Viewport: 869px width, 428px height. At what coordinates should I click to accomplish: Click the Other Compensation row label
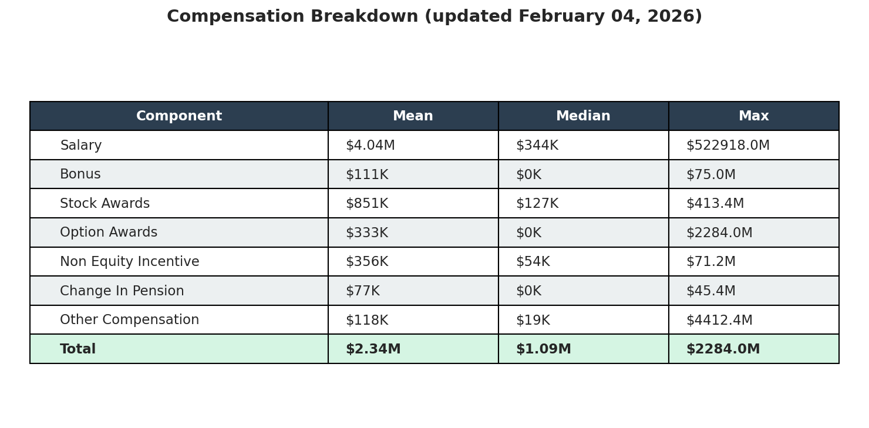tap(129, 320)
